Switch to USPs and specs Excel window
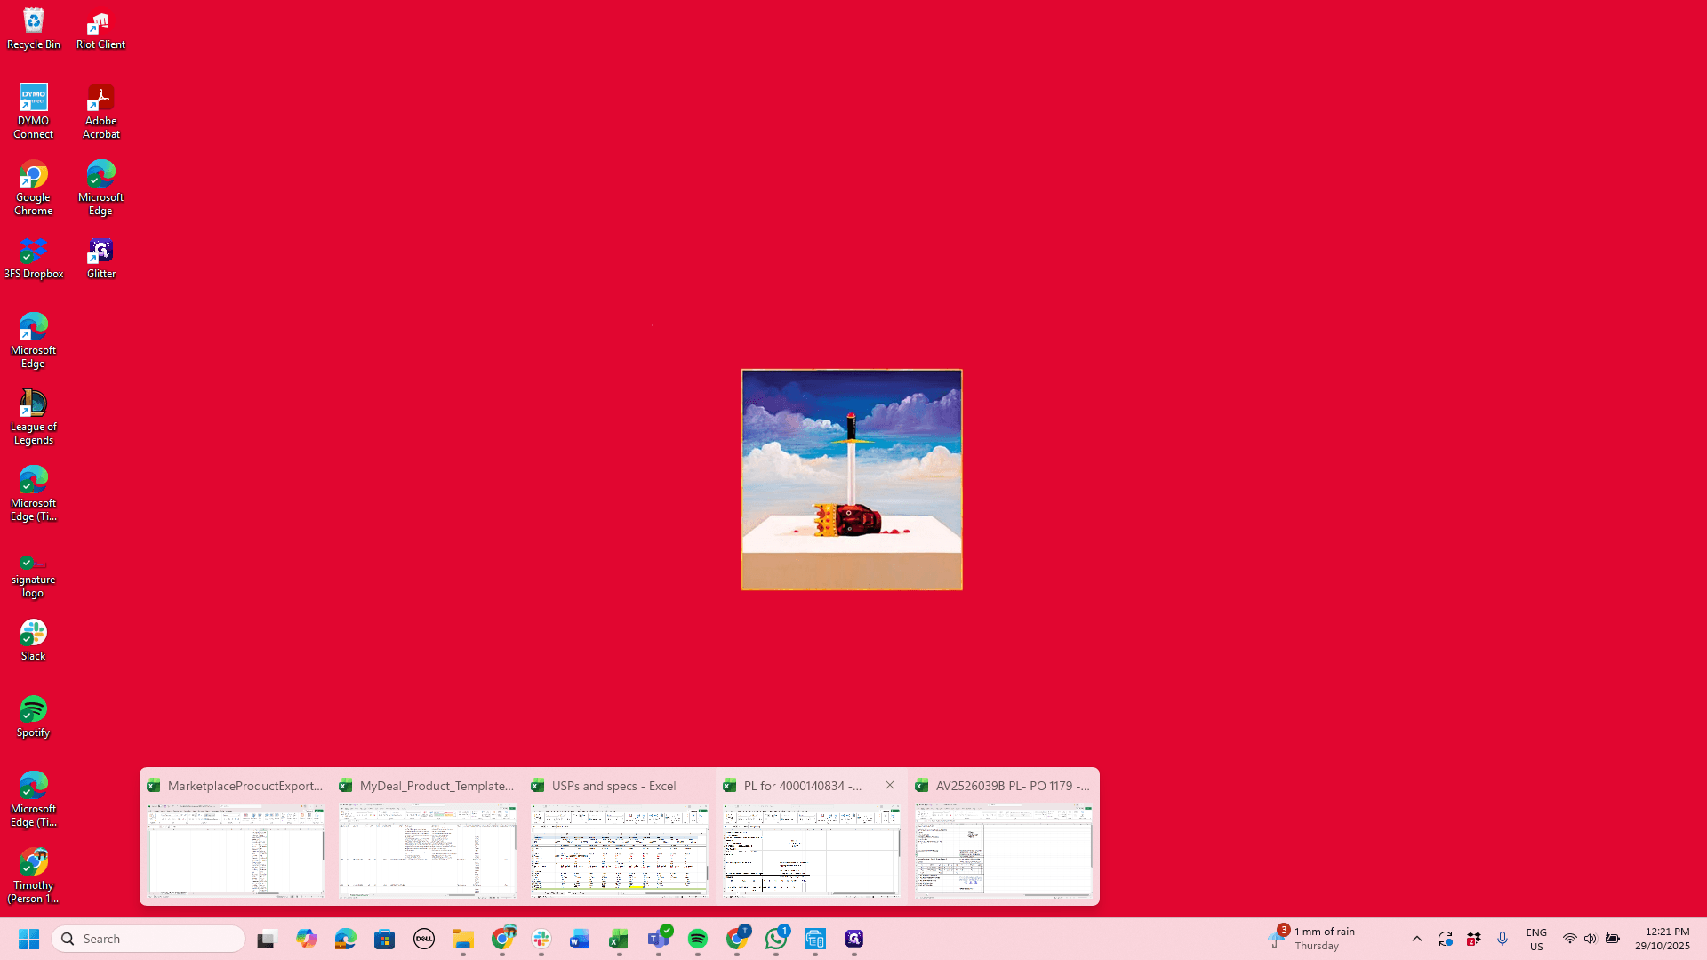The height and width of the screenshot is (960, 1707). click(x=620, y=836)
